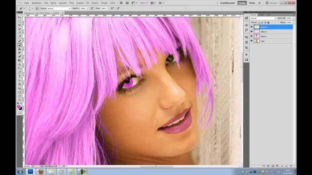Select the Hand tool
This screenshot has width=312, height=175.
[19, 96]
